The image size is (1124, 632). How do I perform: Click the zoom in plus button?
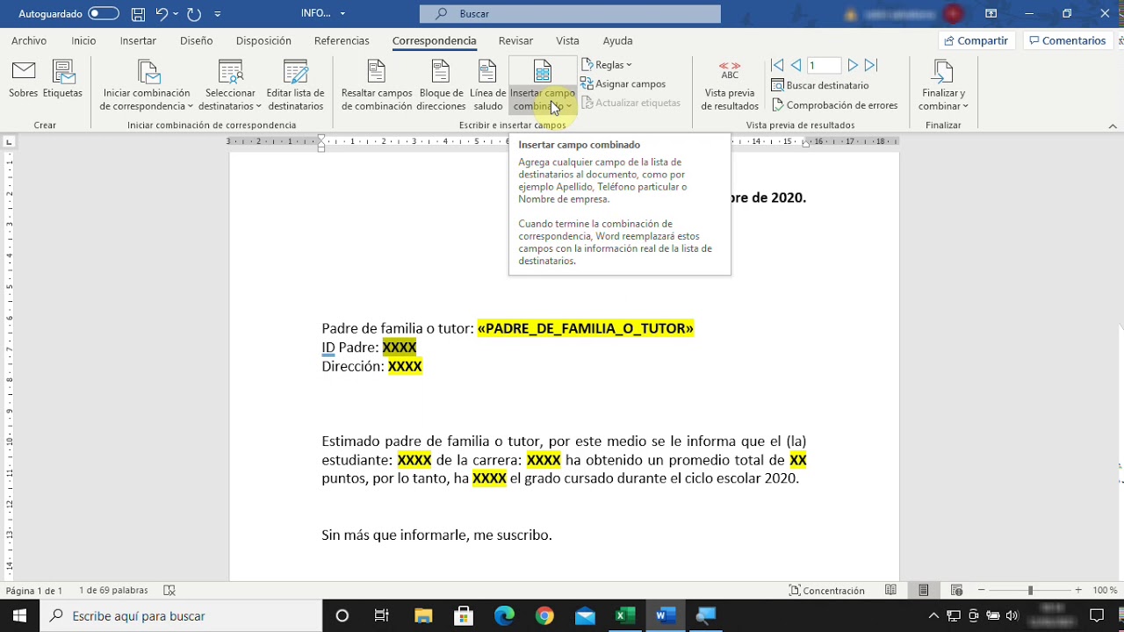[x=1078, y=591]
